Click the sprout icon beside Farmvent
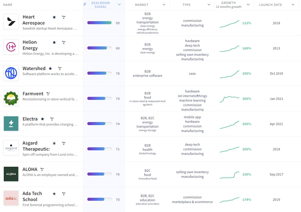The image size is (301, 212). click(48, 94)
